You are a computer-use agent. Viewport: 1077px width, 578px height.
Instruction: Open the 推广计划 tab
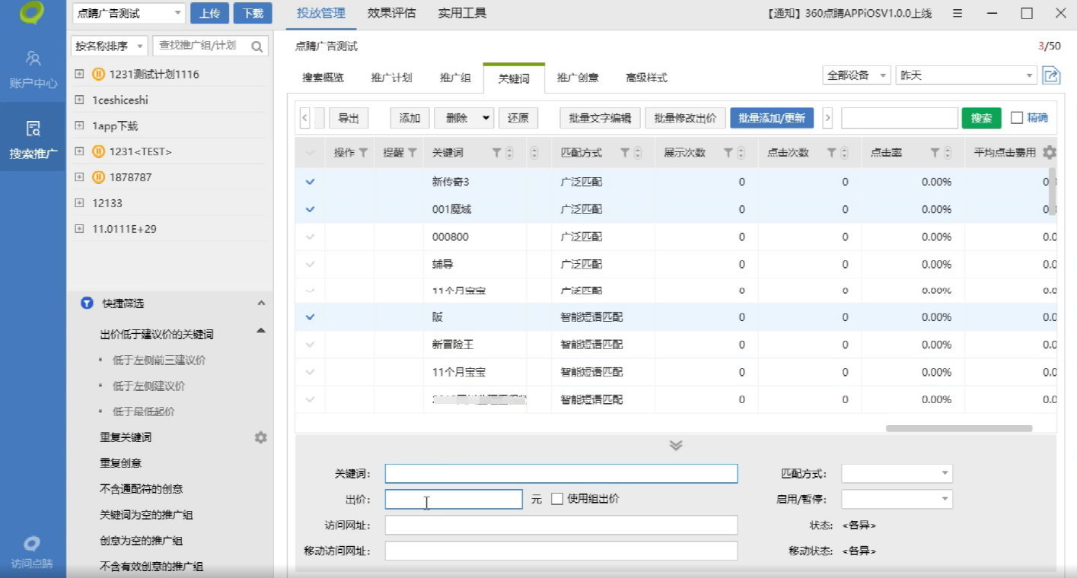[x=392, y=78]
